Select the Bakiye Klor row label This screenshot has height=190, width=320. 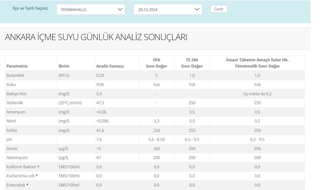[x=17, y=94]
